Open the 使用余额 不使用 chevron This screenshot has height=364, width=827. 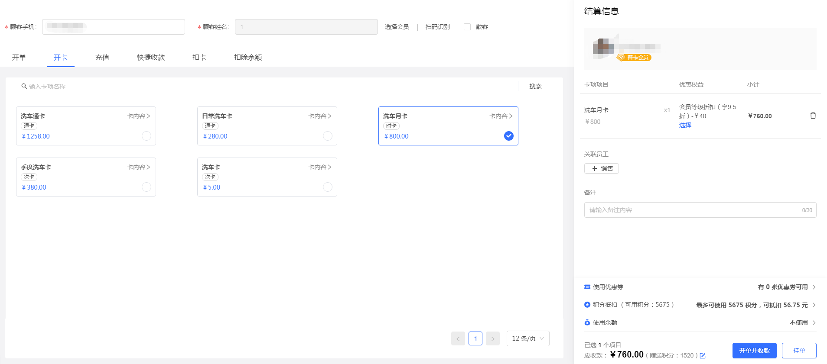[x=814, y=322]
